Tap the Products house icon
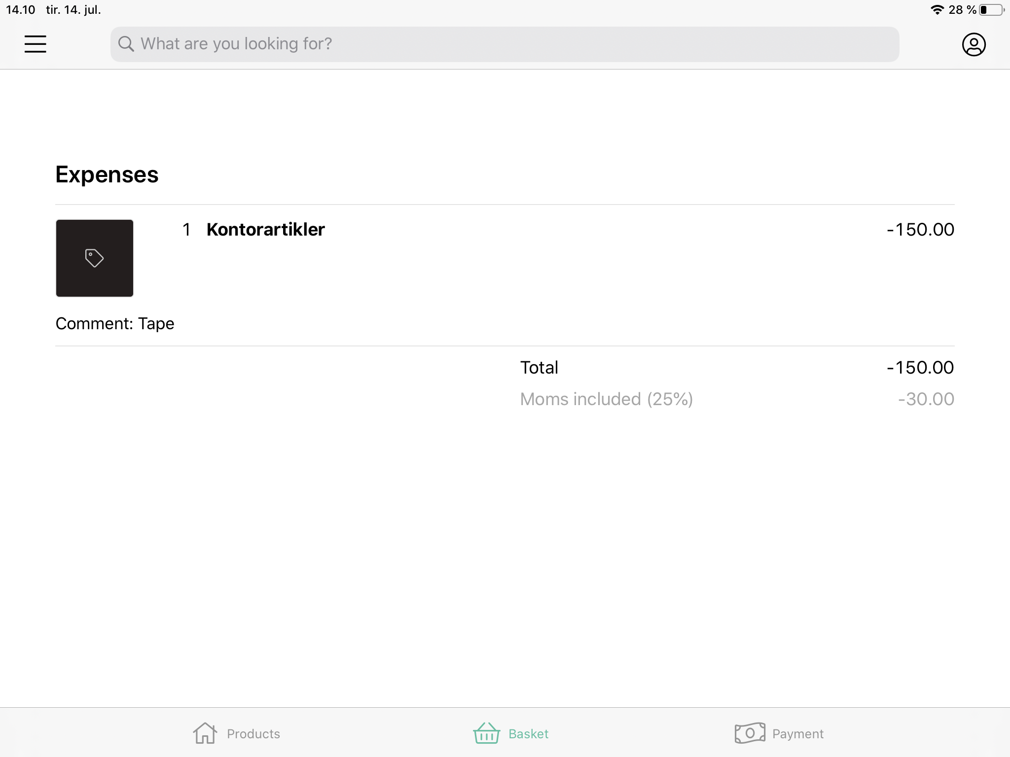This screenshot has width=1010, height=757. pyautogui.click(x=205, y=733)
